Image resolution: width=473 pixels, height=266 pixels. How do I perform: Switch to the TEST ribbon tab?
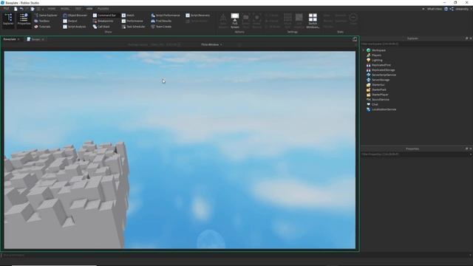point(78,9)
